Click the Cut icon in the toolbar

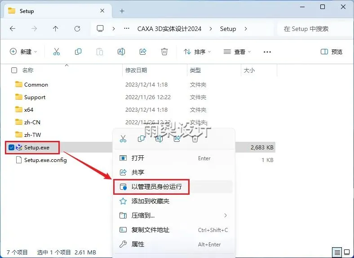pos(57,52)
